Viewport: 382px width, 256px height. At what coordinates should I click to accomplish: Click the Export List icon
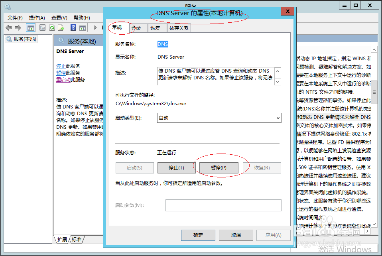click(x=61, y=27)
